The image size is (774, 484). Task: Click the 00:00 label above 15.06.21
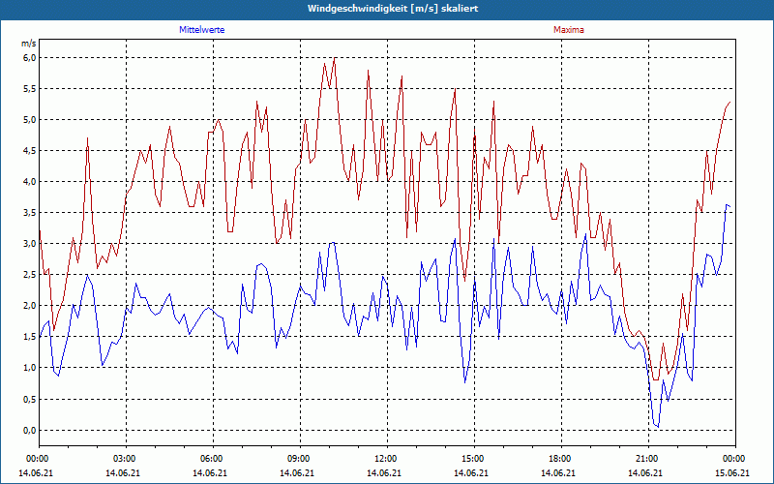(732, 459)
